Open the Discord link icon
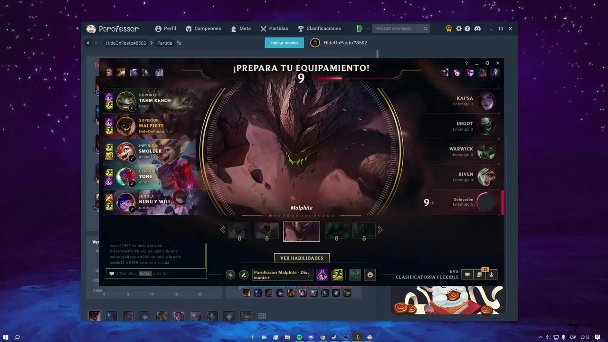The image size is (608, 342). click(x=477, y=28)
